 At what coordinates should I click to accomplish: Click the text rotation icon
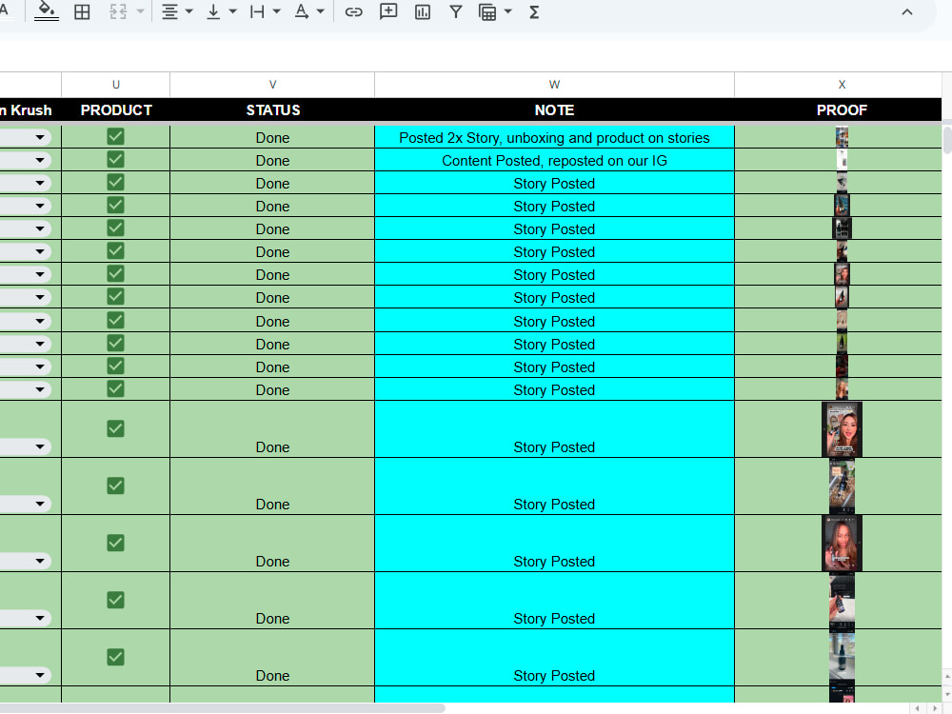point(301,12)
